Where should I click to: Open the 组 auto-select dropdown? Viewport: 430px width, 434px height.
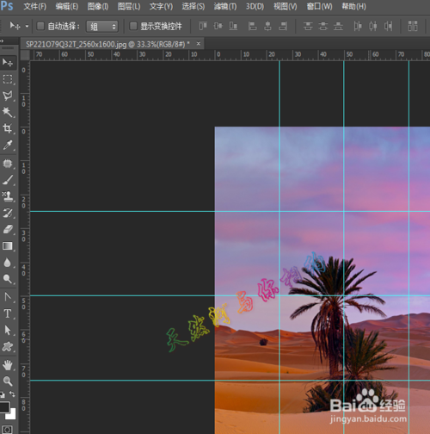[x=102, y=27]
